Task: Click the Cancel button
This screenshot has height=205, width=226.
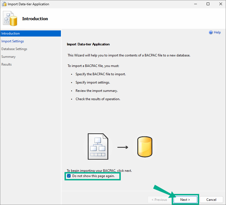Action: (x=211, y=200)
